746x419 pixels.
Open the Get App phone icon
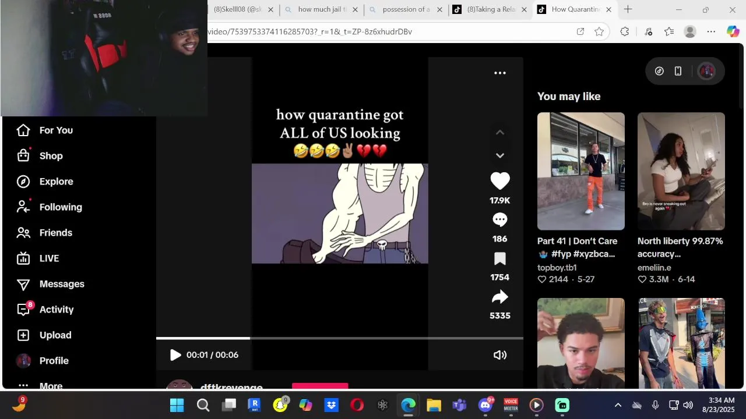pos(678,71)
